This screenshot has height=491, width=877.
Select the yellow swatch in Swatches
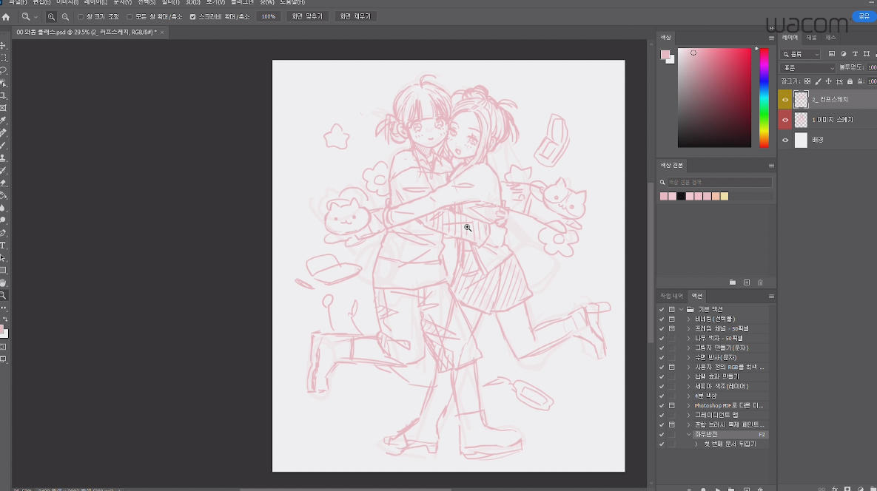click(725, 197)
